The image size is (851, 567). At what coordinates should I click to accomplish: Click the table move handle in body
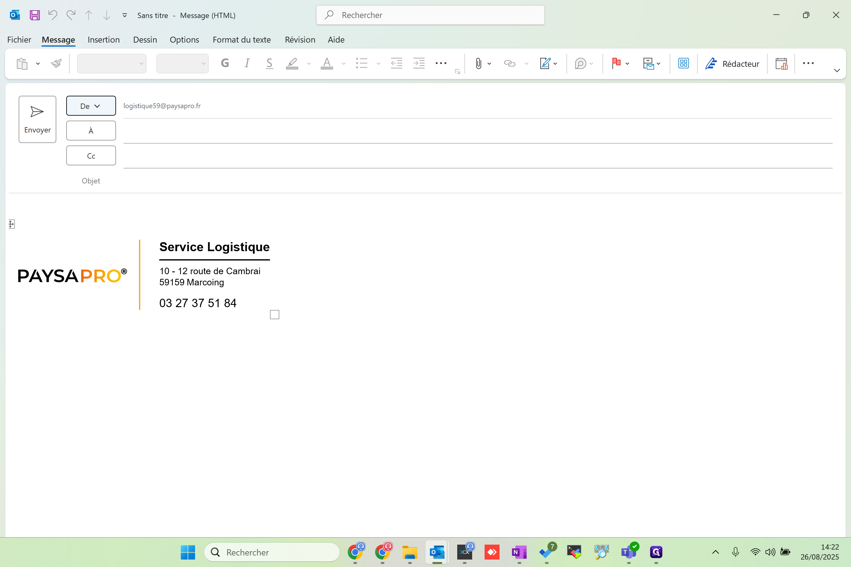tap(12, 224)
